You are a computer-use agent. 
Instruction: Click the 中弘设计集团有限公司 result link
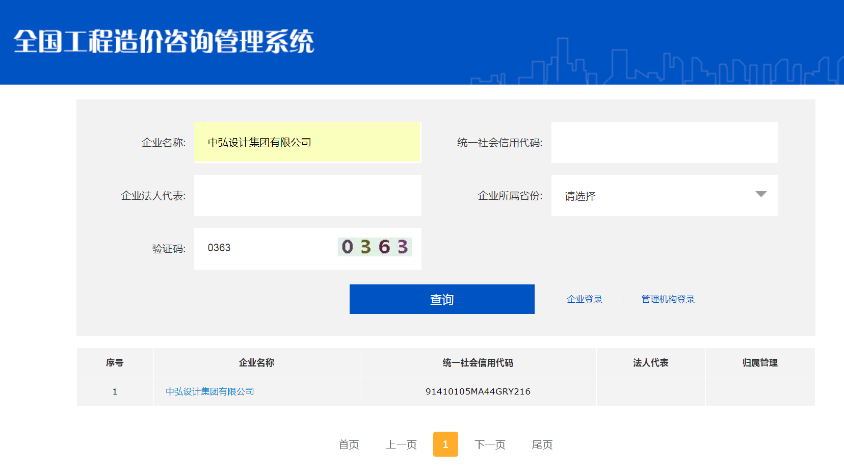pyautogui.click(x=209, y=391)
